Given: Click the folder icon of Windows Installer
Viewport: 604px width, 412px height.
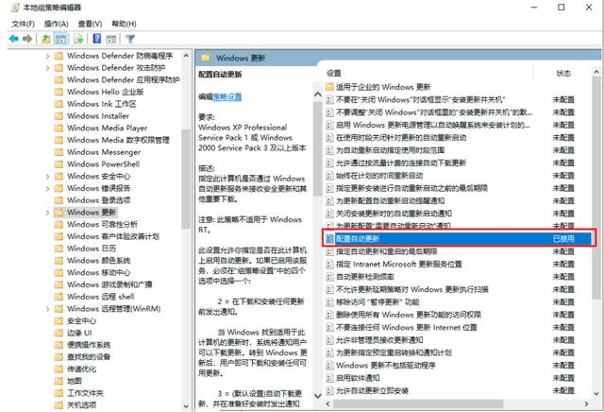Looking at the screenshot, I should (x=59, y=115).
